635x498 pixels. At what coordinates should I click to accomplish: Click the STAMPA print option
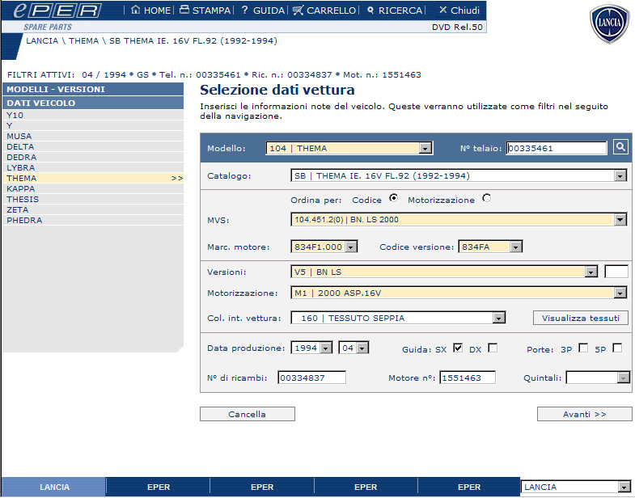coord(205,11)
